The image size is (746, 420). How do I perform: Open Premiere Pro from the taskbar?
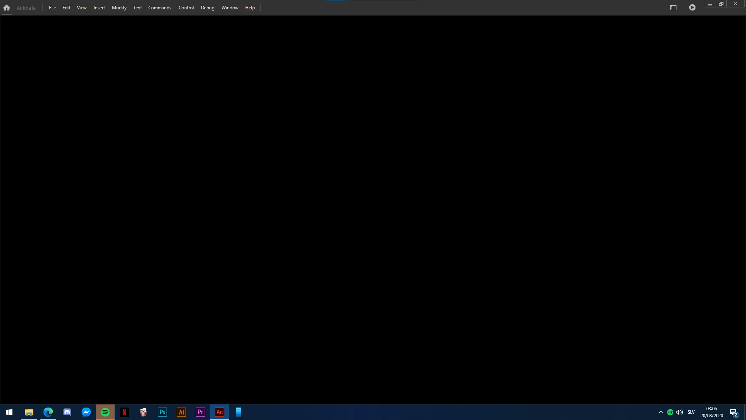coord(200,412)
